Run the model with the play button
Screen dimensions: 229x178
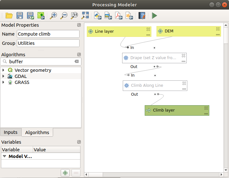[x=154, y=15]
